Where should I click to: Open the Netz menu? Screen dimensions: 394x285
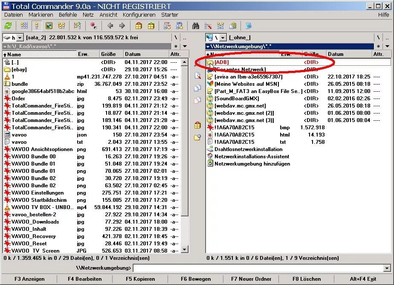point(88,15)
